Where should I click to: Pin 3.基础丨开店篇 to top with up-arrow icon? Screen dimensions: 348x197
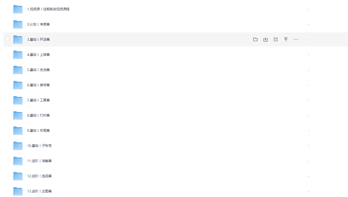(x=286, y=39)
